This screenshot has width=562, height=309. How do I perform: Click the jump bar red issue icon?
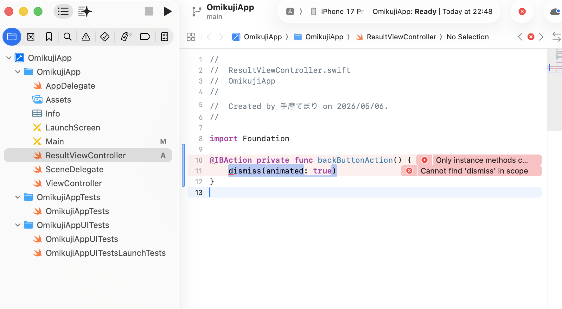(531, 37)
